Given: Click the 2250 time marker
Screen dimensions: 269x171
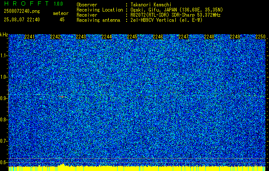Looking at the screenshot, I should click(x=260, y=37).
